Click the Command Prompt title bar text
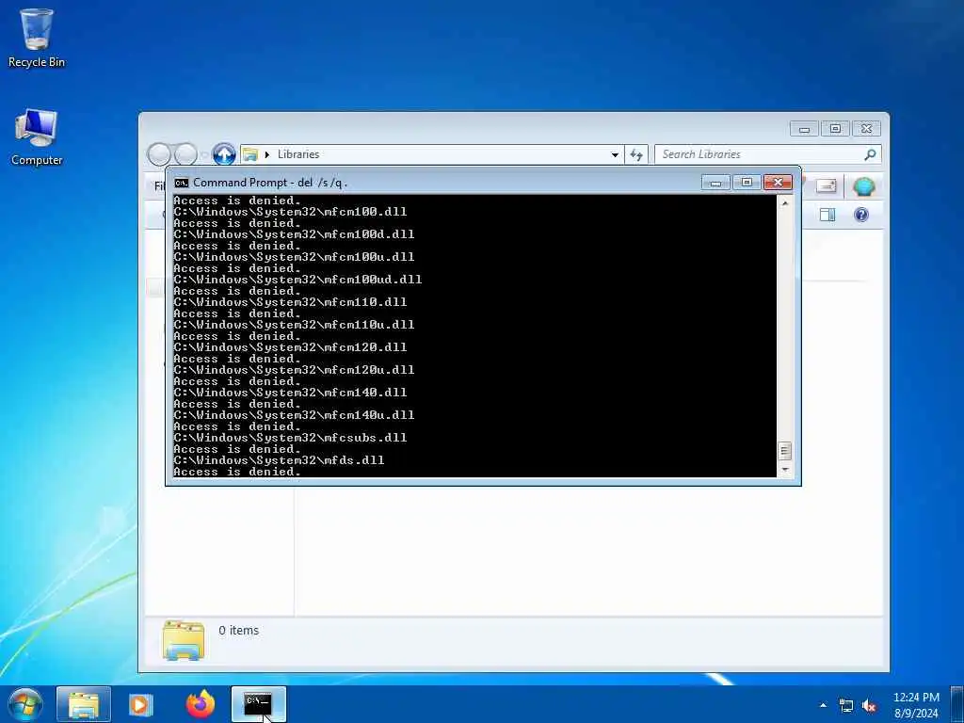Viewport: 964px width, 723px height. (x=270, y=183)
